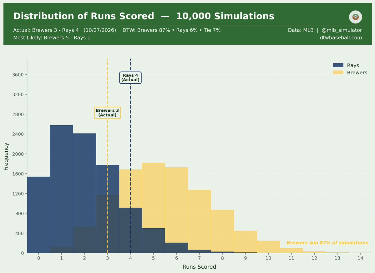
Task: Click 'Brewers win 87% of simulations' caption
Action: (327, 243)
